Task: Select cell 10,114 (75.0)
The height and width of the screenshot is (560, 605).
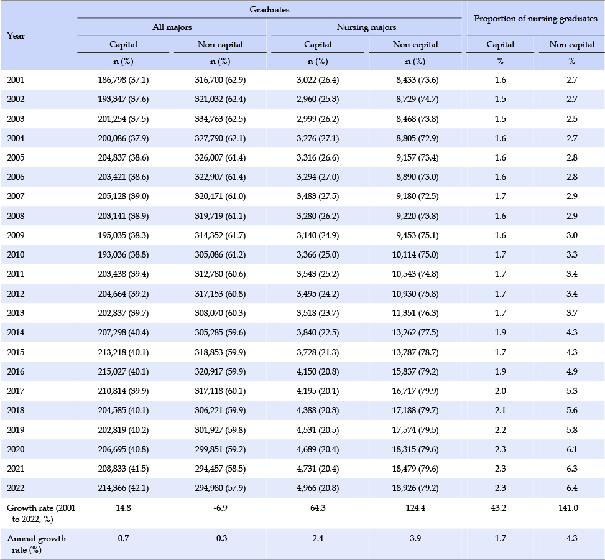Action: (x=415, y=254)
